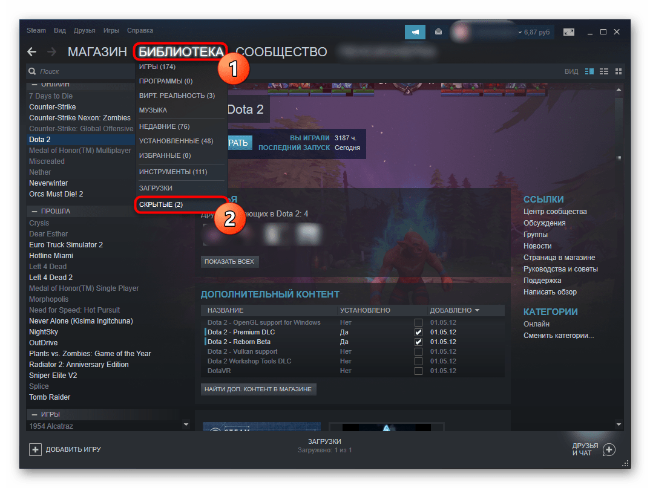This screenshot has height=488, width=650.
Task: Sort by НАЗВАНИЕ column header
Action: click(x=226, y=310)
